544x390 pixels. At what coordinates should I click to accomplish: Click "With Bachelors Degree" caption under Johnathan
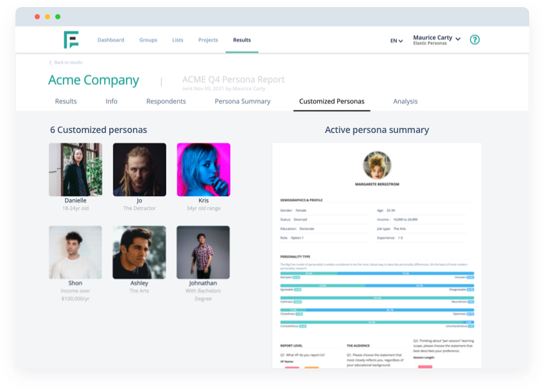click(x=203, y=294)
